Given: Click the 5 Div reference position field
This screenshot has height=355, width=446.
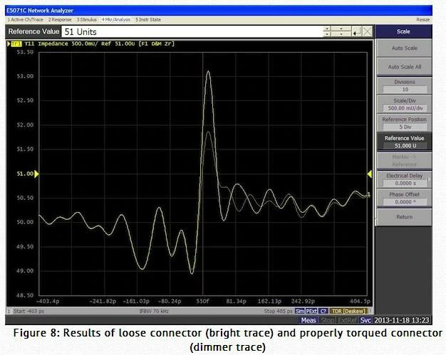Looking at the screenshot, I should pyautogui.click(x=405, y=127).
